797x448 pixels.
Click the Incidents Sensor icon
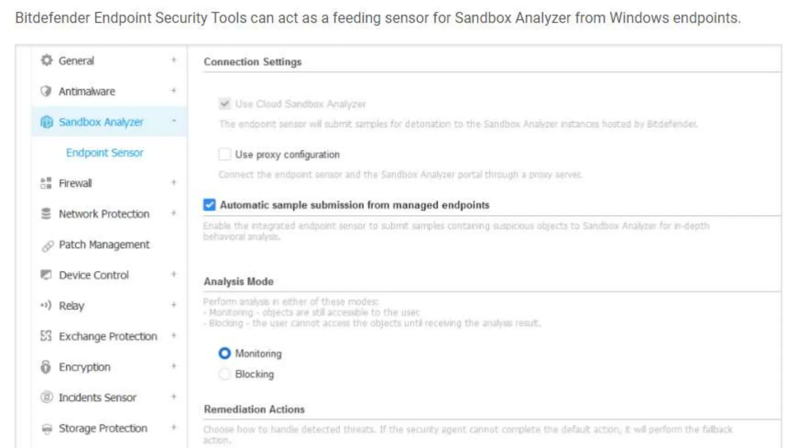(x=46, y=397)
